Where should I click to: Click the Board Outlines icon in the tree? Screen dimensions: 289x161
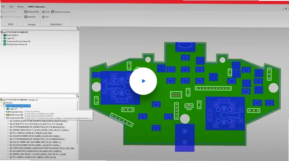[x=5, y=35]
